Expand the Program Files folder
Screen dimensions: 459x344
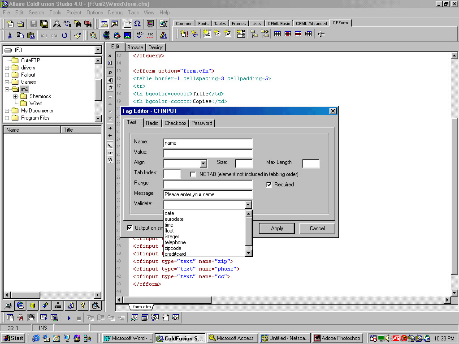coord(7,118)
